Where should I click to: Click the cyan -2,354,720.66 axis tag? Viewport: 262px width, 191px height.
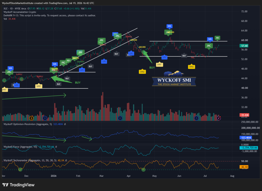pyautogui.click(x=249, y=148)
